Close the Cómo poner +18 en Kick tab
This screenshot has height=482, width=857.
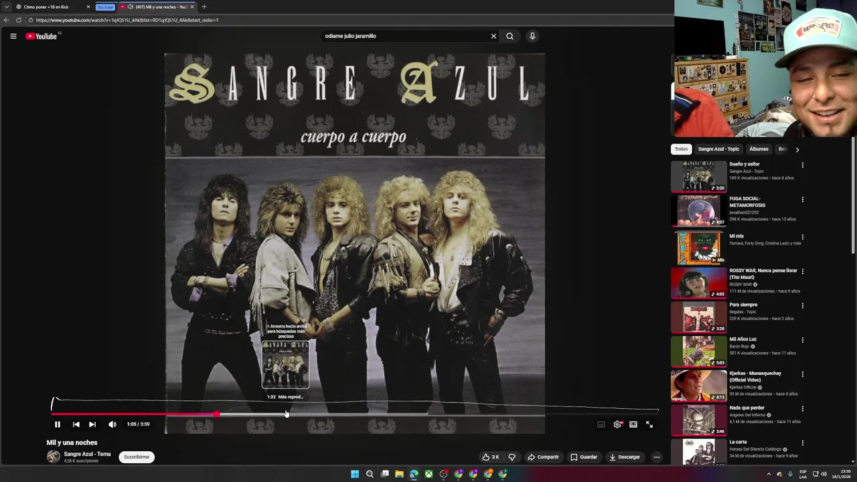point(88,7)
